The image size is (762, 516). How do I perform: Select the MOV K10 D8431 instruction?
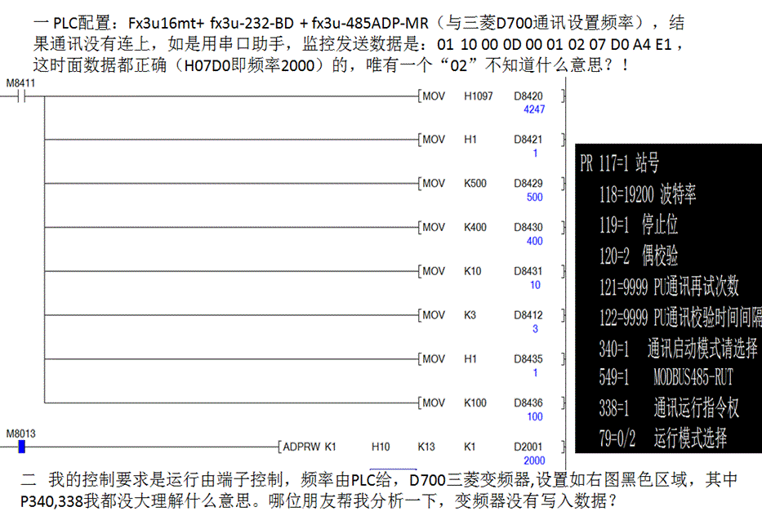pos(482,271)
